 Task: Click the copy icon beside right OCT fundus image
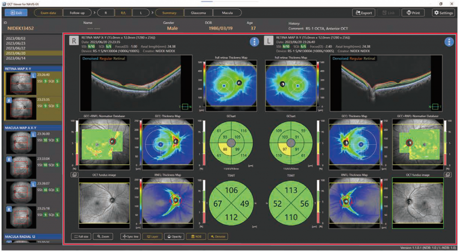[74, 175]
